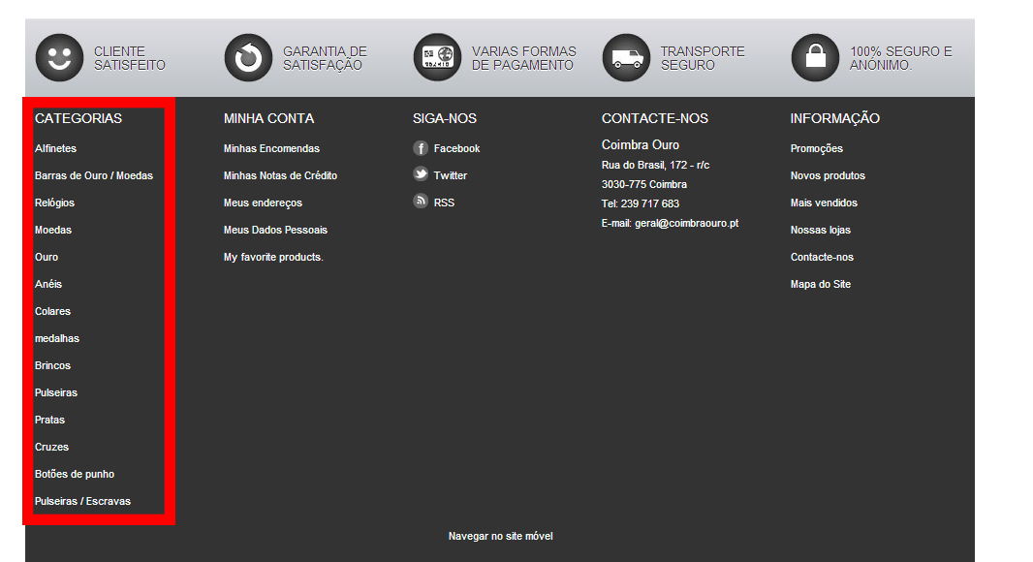Click the smiley face Cliente Satisfeito icon

point(59,58)
